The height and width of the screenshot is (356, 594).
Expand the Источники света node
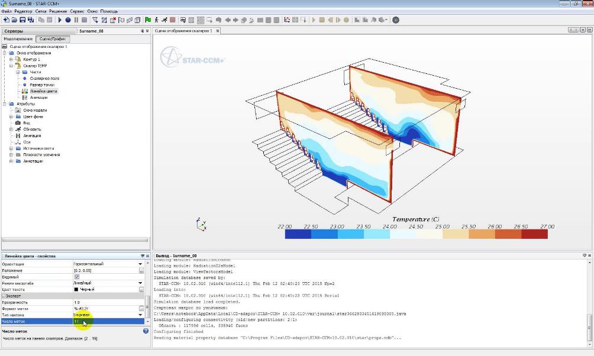click(x=11, y=148)
